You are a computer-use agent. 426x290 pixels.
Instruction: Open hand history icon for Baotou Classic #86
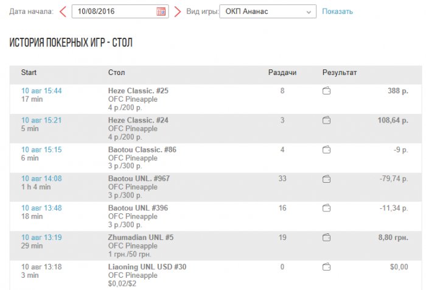click(327, 149)
